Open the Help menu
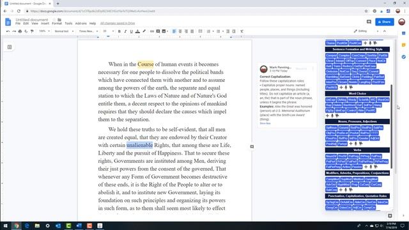Image resolution: width=409 pixels, height=230 pixels. tap(93, 24)
